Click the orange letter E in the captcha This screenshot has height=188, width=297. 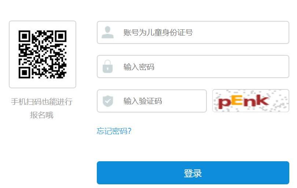coord(237,100)
